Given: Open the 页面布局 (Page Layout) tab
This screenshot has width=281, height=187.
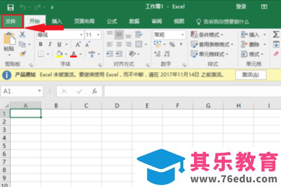Looking at the screenshot, I should point(85,22).
